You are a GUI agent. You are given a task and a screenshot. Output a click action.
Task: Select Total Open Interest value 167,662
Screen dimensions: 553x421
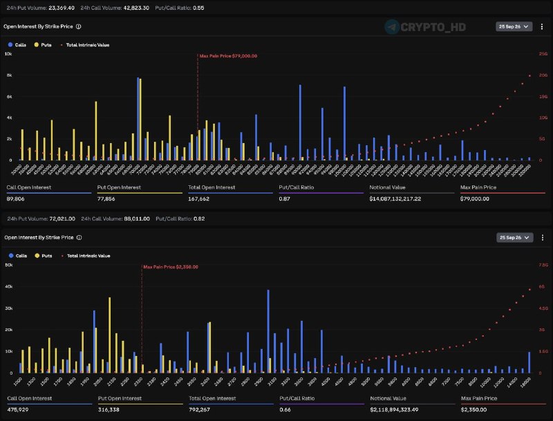tap(198, 198)
